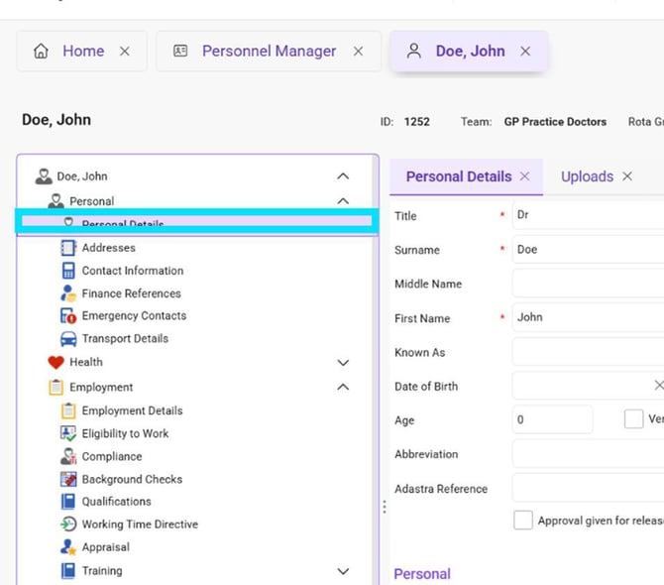Go to the Home tab
Image resolution: width=664 pixels, height=585 pixels.
(x=82, y=52)
